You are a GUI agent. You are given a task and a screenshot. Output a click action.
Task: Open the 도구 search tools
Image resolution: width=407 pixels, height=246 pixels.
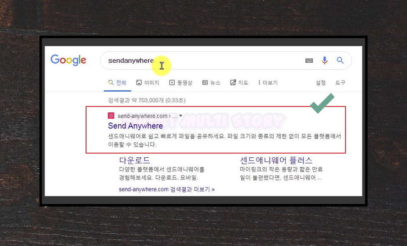click(x=340, y=83)
